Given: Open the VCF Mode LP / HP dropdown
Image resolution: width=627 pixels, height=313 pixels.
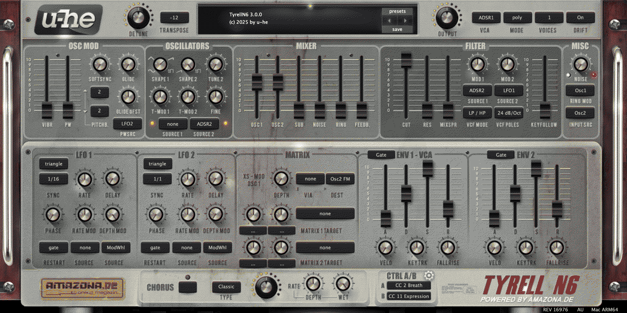Looking at the screenshot, I should [477, 113].
